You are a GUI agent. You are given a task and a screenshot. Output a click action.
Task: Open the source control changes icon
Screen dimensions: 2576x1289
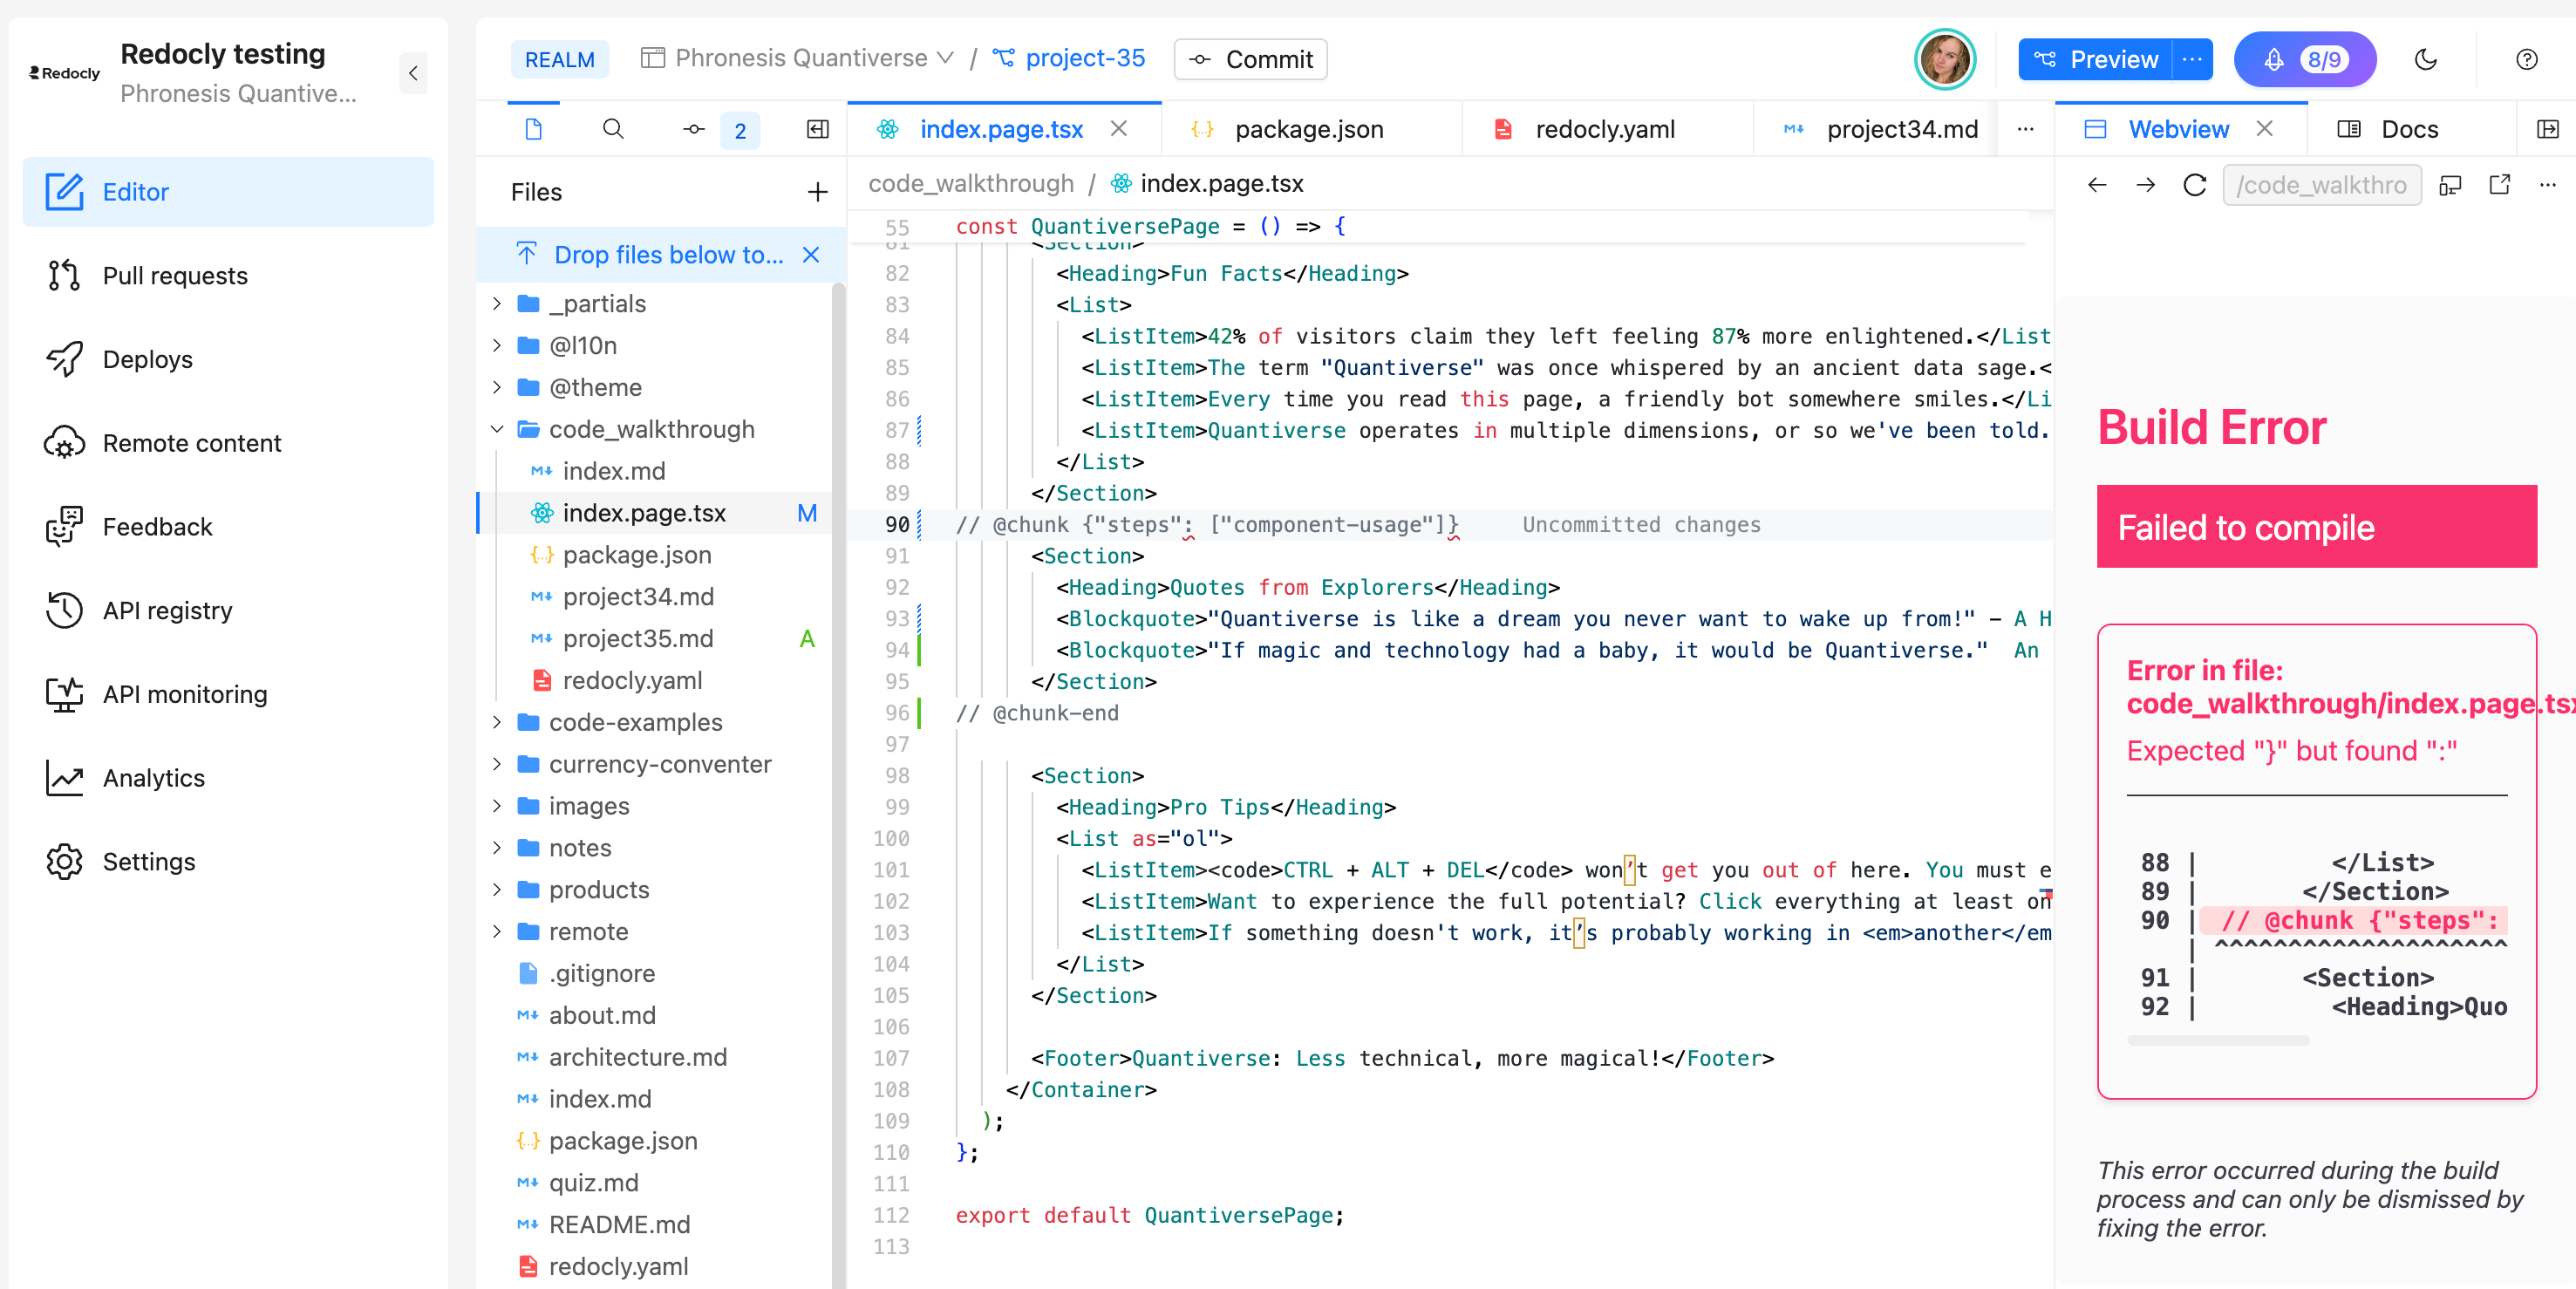[694, 130]
